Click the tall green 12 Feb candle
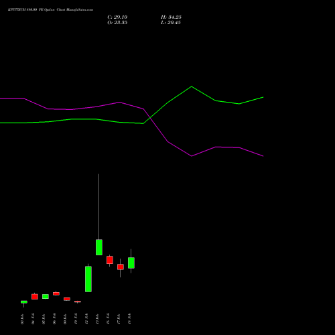This screenshot has width=335, height=335. point(88,279)
